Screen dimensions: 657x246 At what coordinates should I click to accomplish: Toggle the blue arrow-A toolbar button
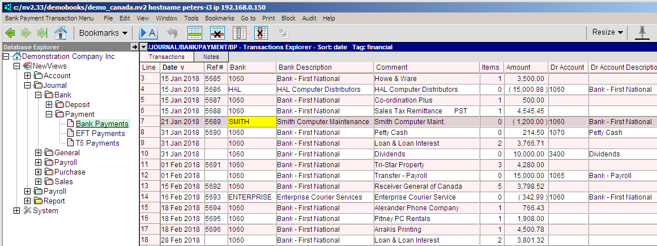pyautogui.click(x=148, y=33)
